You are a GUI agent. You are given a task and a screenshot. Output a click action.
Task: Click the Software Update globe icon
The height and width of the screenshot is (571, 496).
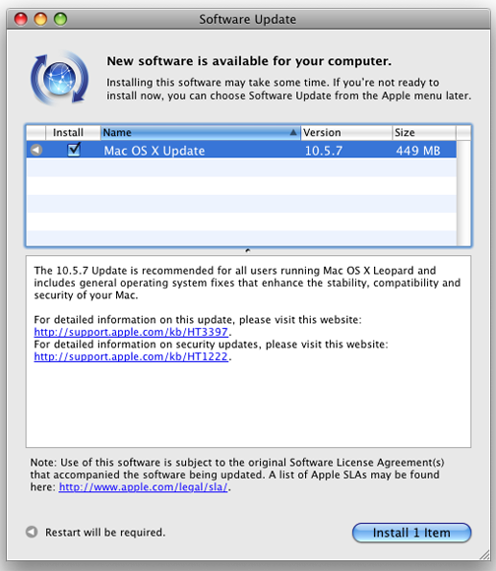click(59, 78)
